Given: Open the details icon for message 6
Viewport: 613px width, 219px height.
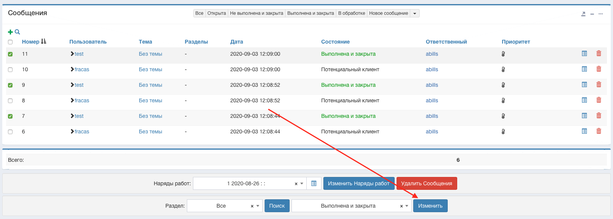Looking at the screenshot, I should 584,131.
